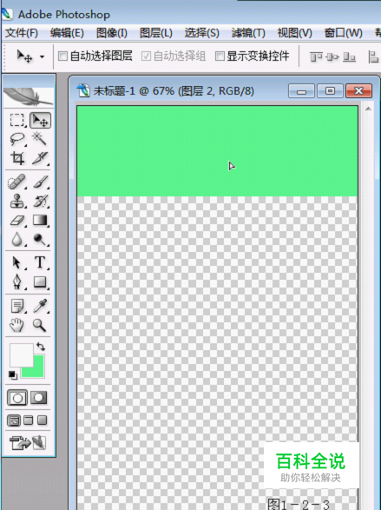Select the Zoom tool
This screenshot has width=381, height=510.
point(40,325)
